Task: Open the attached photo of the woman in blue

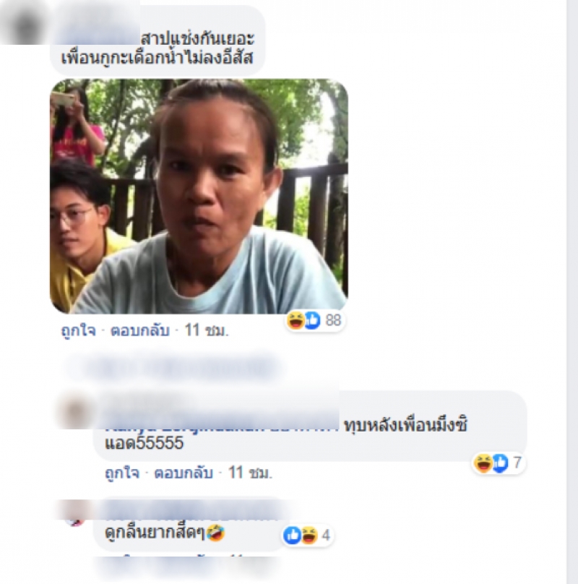Action: tap(199, 197)
